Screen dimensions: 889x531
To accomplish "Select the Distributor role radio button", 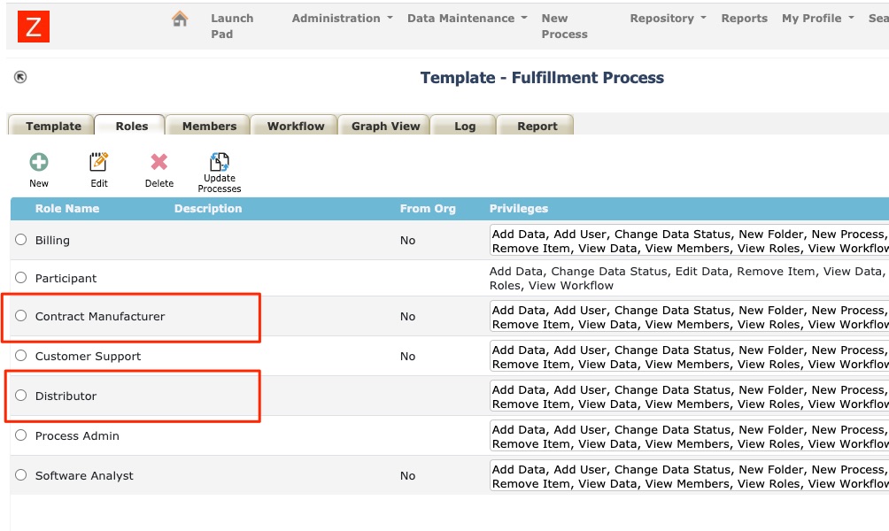I will (x=20, y=396).
